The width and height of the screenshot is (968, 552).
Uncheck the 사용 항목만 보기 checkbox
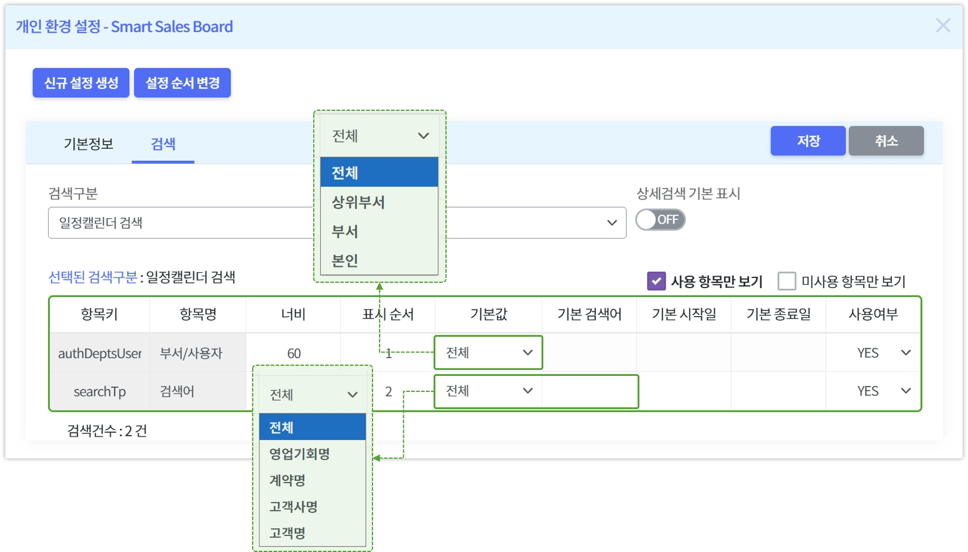[656, 281]
